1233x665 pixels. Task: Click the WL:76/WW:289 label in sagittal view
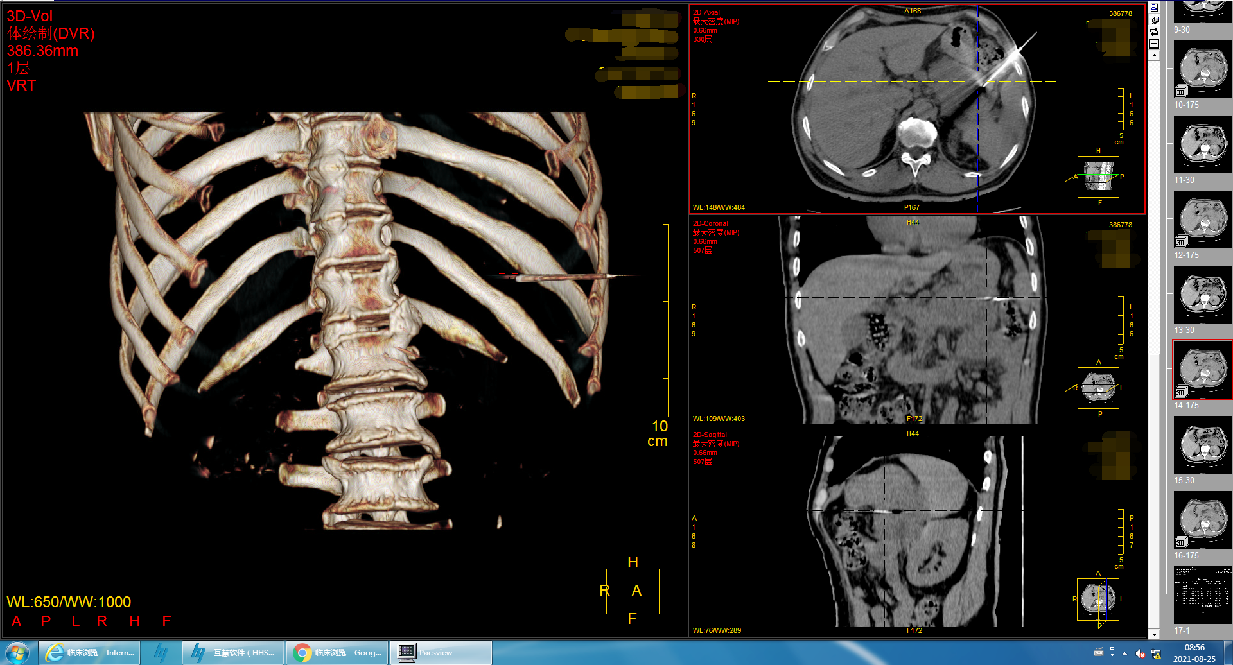tap(717, 630)
